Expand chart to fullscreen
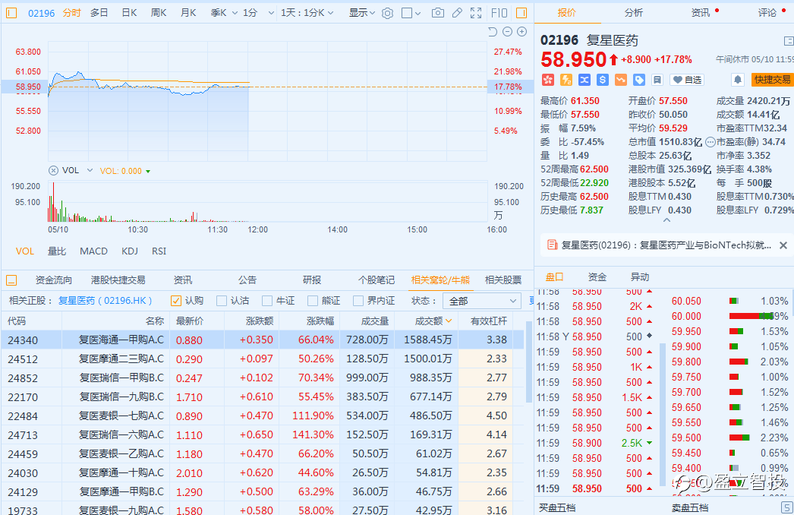Viewport: 794px width, 515px height. [x=476, y=13]
